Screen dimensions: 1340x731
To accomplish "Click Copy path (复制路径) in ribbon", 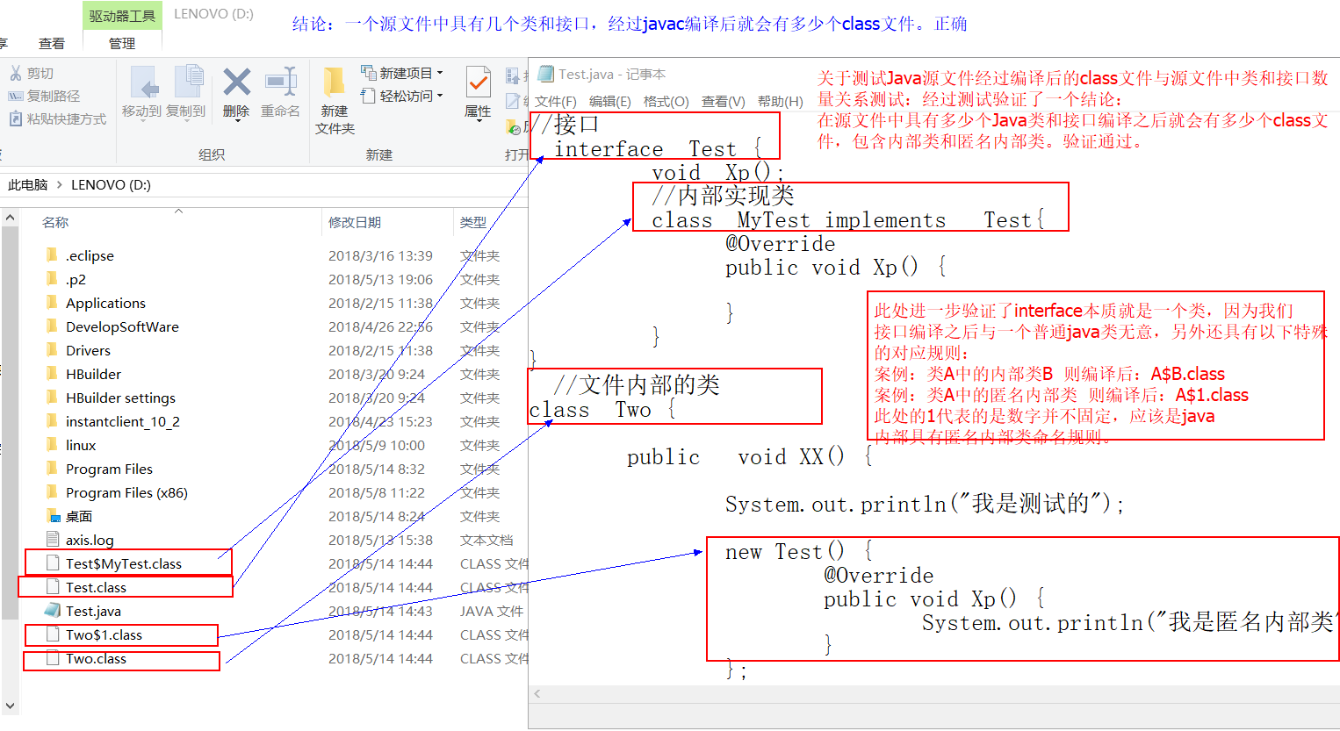I will (x=44, y=96).
